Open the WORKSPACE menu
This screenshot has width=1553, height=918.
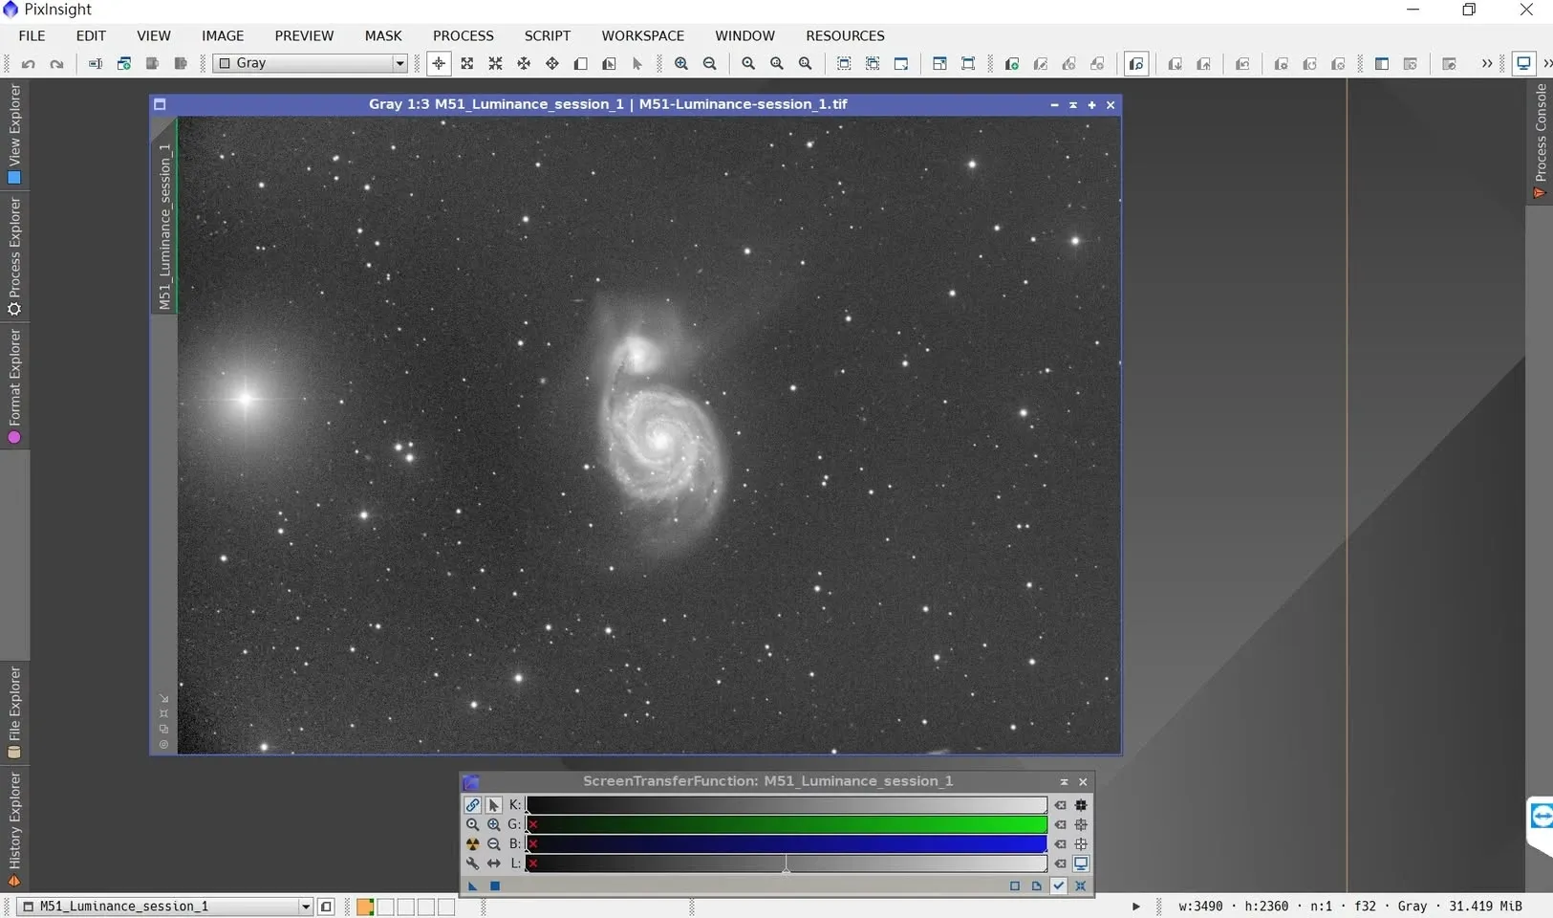[643, 35]
